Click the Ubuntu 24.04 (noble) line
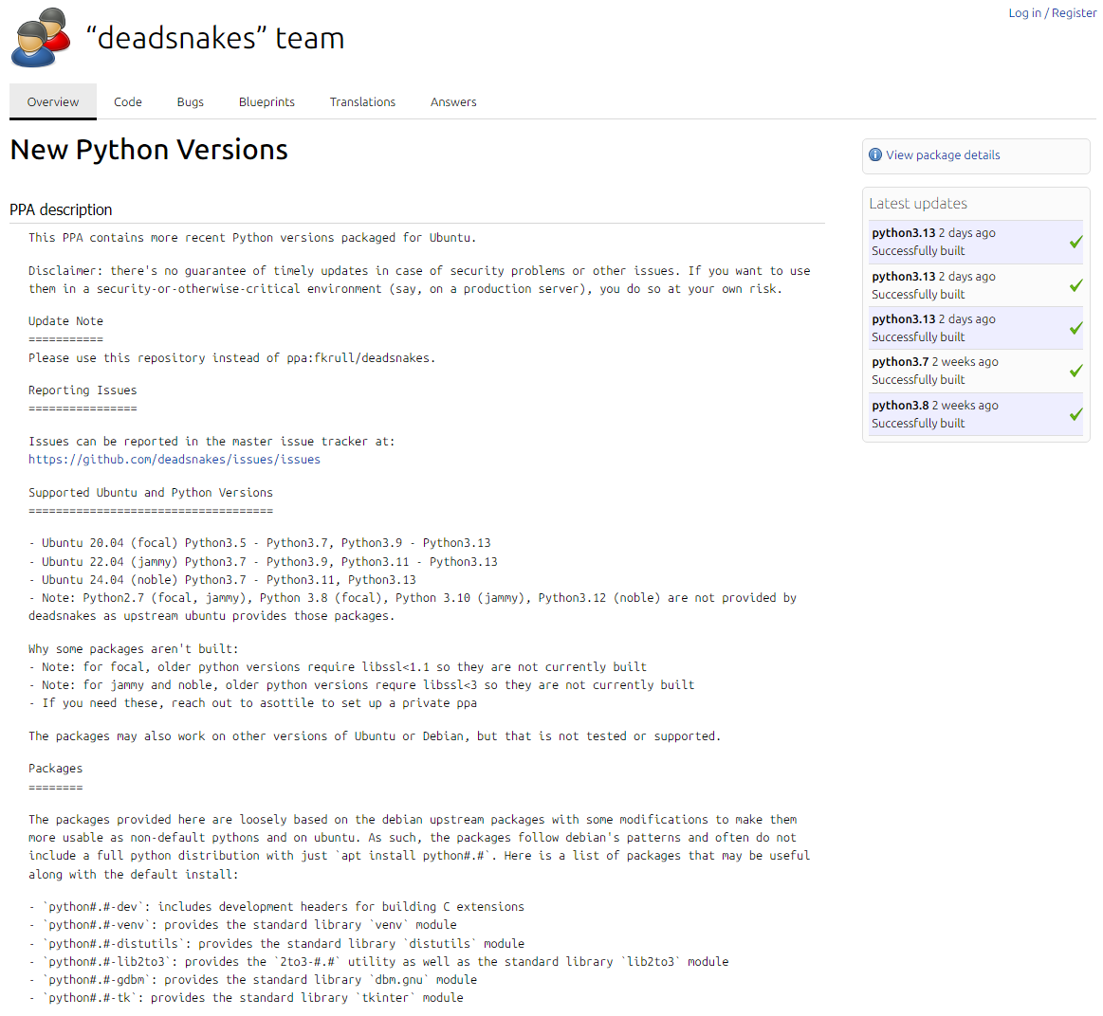 point(222,580)
